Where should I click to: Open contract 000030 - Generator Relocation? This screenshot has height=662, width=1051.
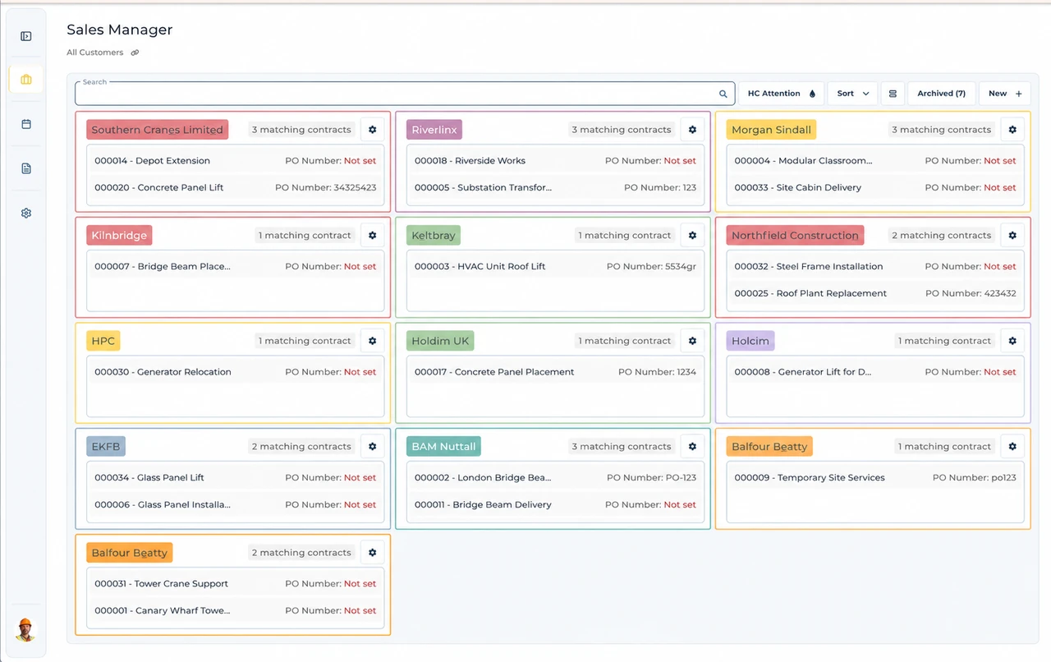(x=236, y=372)
